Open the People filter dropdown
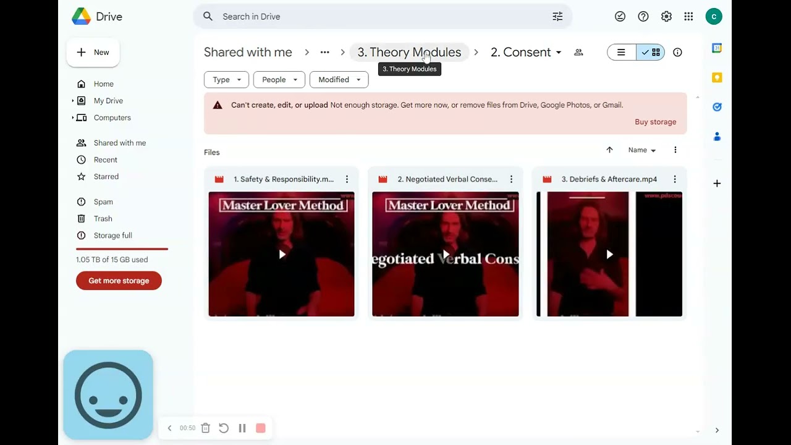 [x=279, y=80]
